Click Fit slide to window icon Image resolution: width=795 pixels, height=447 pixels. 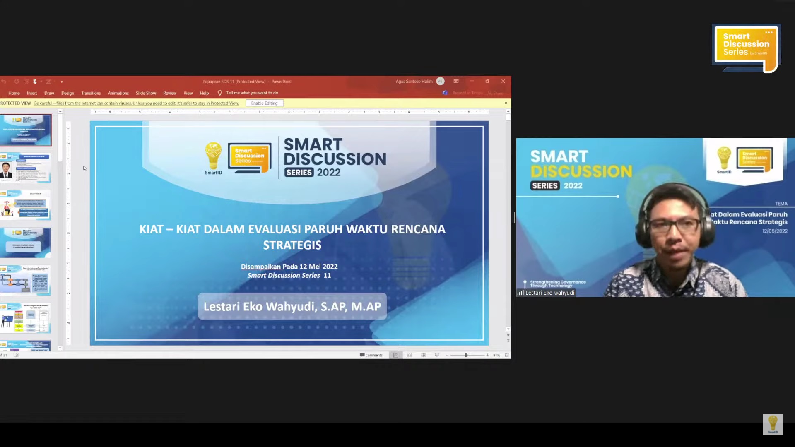point(506,355)
